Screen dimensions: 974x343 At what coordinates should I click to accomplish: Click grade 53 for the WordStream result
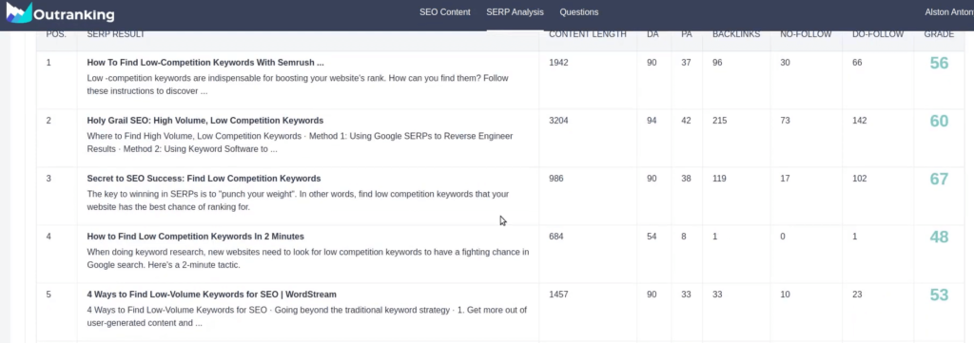tap(939, 295)
